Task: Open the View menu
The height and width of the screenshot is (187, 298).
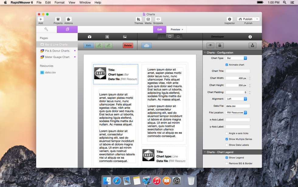Action: tap(72, 2)
